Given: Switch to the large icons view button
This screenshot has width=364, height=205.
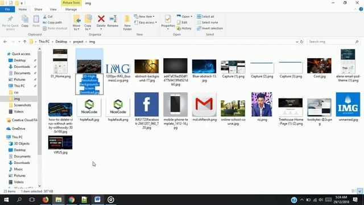Looking at the screenshot, I should [x=360, y=191].
